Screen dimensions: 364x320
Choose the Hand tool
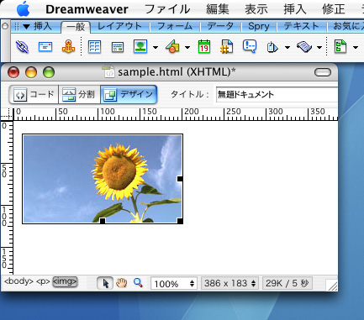tap(122, 283)
